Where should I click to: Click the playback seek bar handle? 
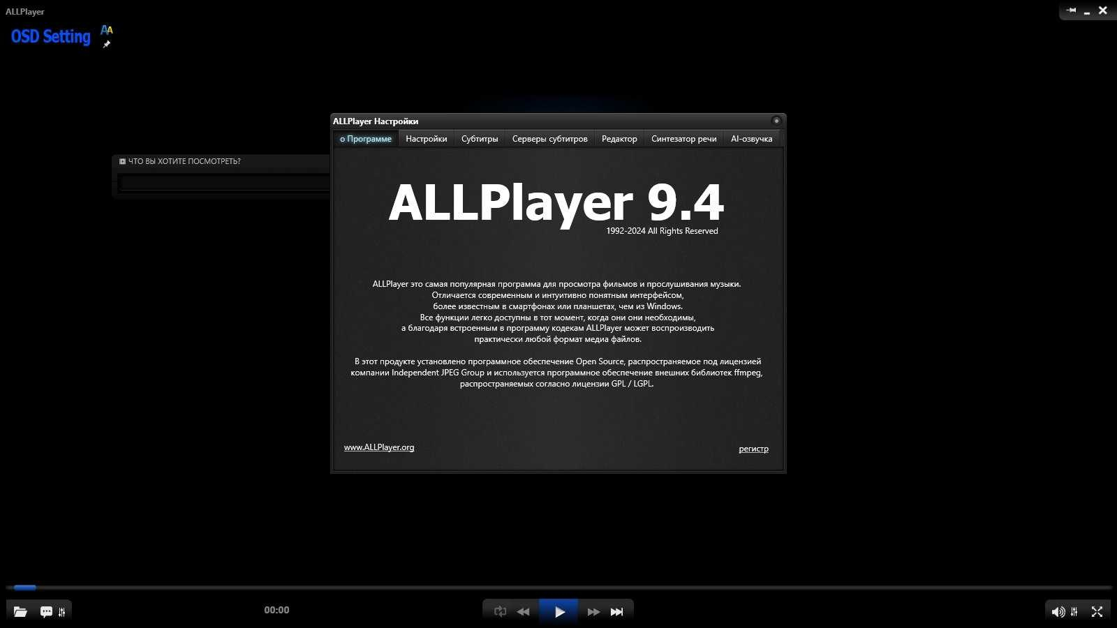[25, 588]
